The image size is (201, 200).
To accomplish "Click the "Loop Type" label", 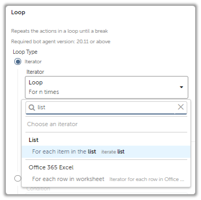I will point(25,52).
